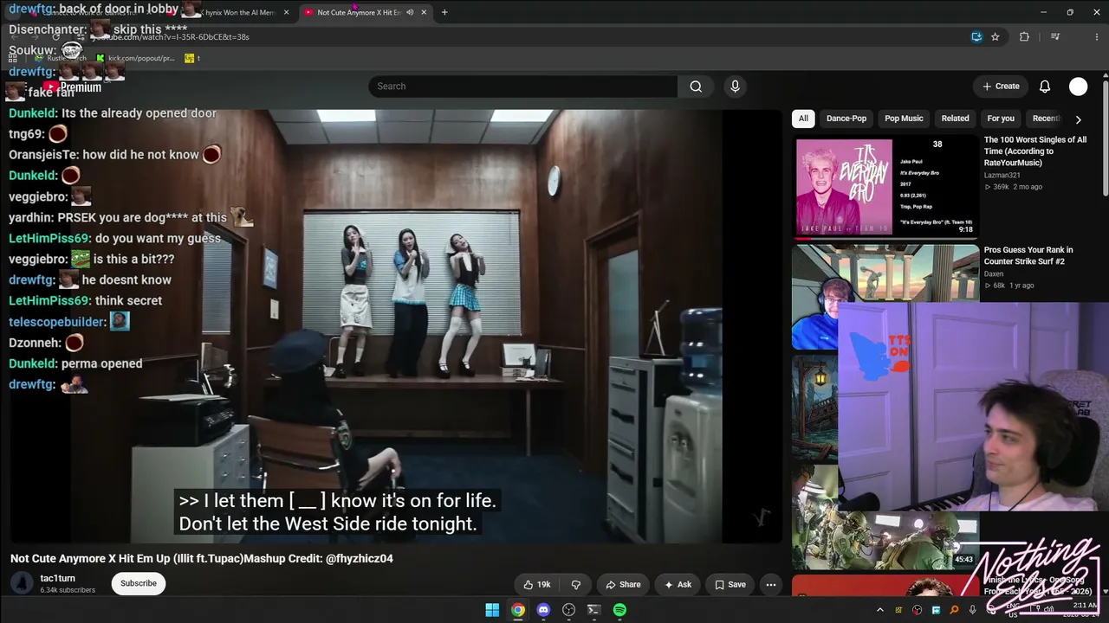Open 'Pros Guess Your Rank in Counter Strike Surf #2'
The width and height of the screenshot is (1109, 623).
pos(1028,255)
